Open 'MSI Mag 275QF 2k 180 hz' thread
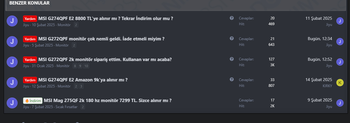Screen dimensions: 350x123 108,101
